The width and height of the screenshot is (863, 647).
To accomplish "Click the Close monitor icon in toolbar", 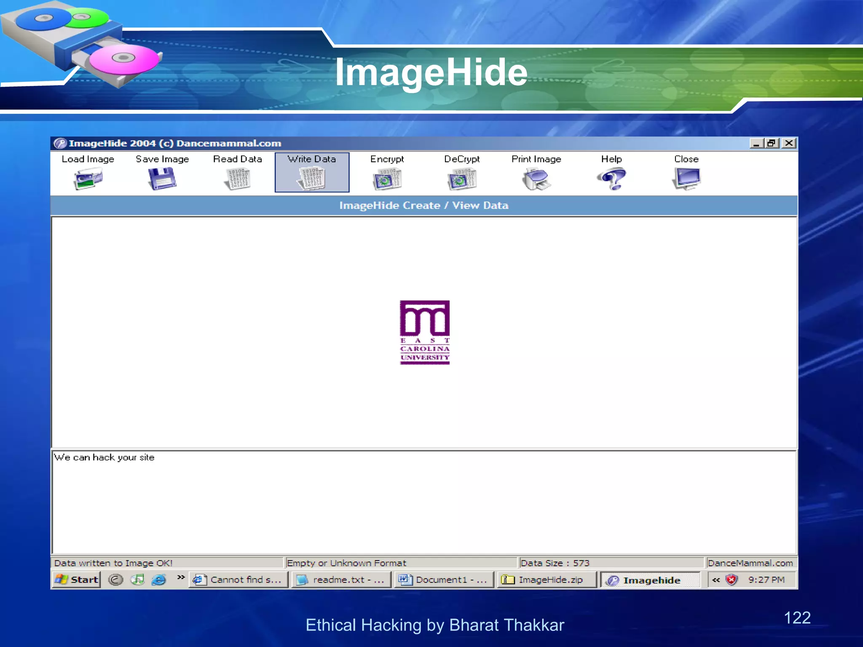I will (x=686, y=179).
